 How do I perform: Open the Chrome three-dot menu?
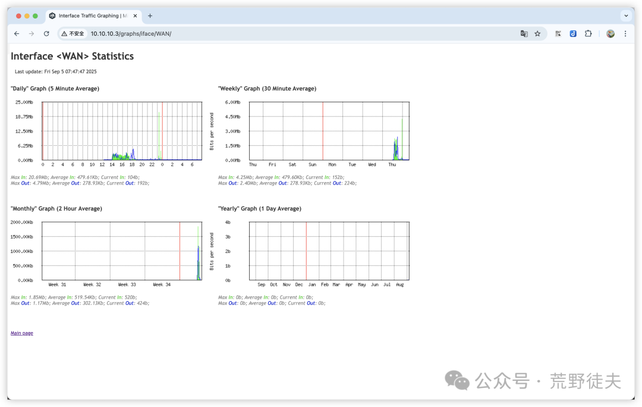pos(625,33)
